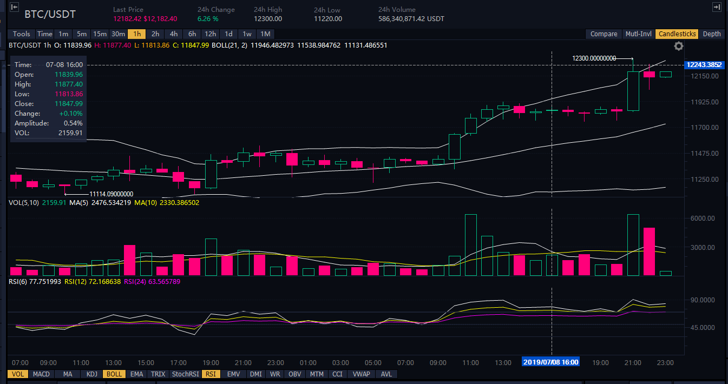Turn on the KDJ indicator
Viewport: 728px width, 384px height.
tap(91, 374)
